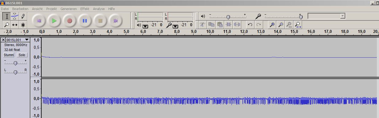Select the Time Shift tool
Viewport: 379px width, 118px height.
click(15, 25)
